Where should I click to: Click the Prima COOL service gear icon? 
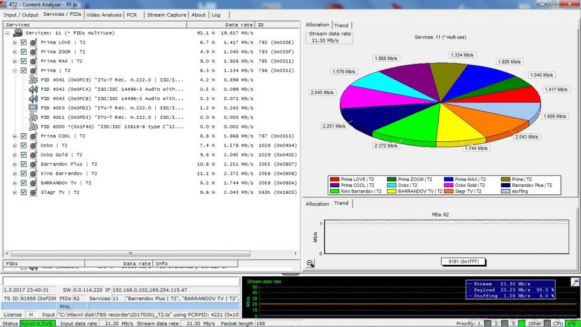click(x=33, y=136)
